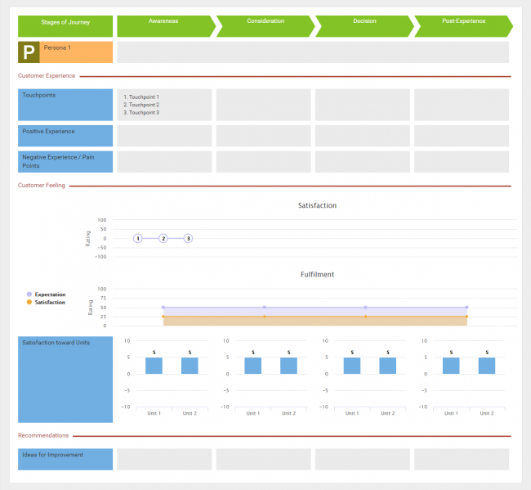Click the purple Expectation legend dot
This screenshot has height=490, width=531.
[29, 294]
